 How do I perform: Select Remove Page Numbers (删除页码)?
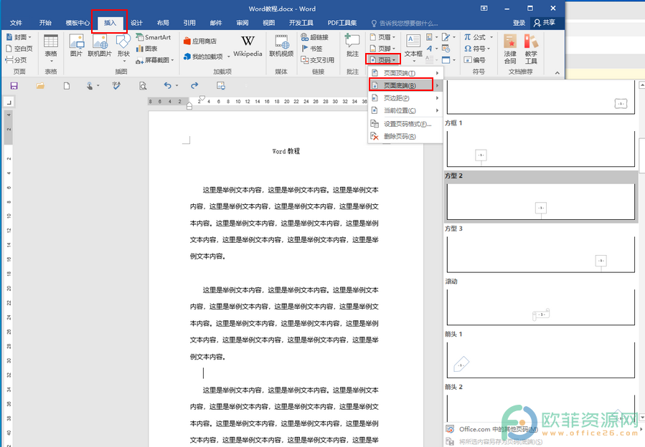[x=405, y=136]
